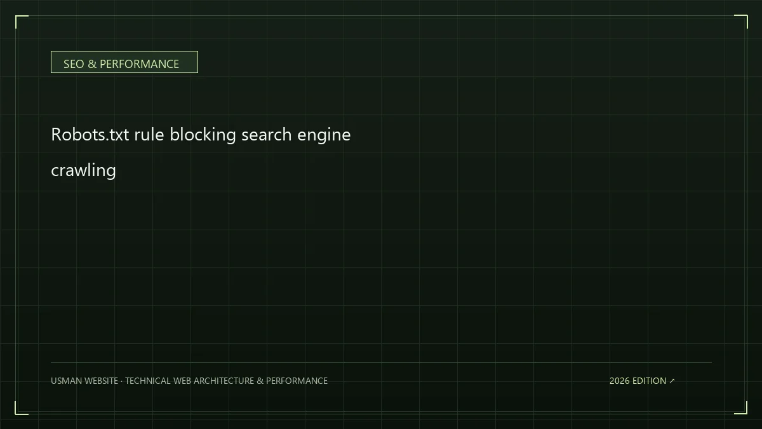Click the SEO & PERFORMANCE tag

(x=124, y=62)
